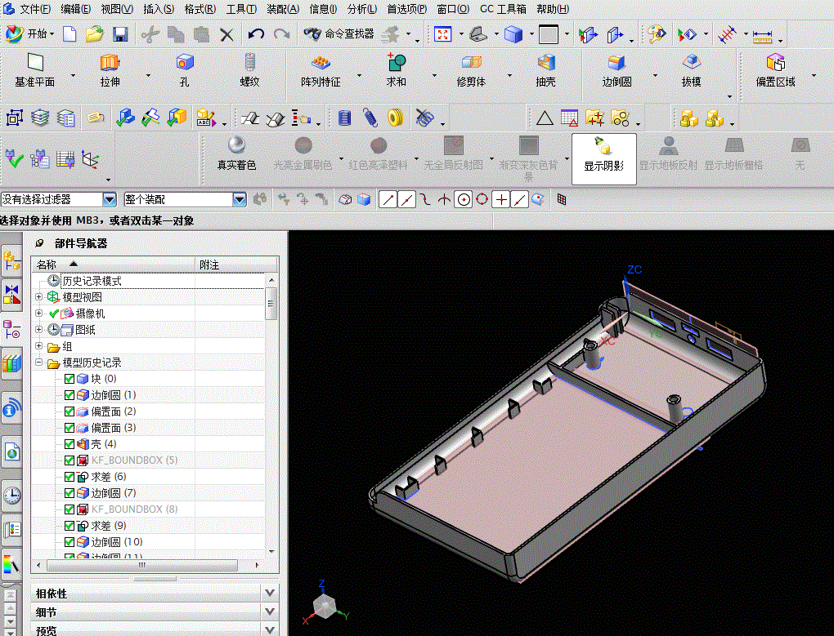Screen dimensions: 834x636
Task: Select the Edge Blend (边倒圆) tool
Action: click(617, 70)
